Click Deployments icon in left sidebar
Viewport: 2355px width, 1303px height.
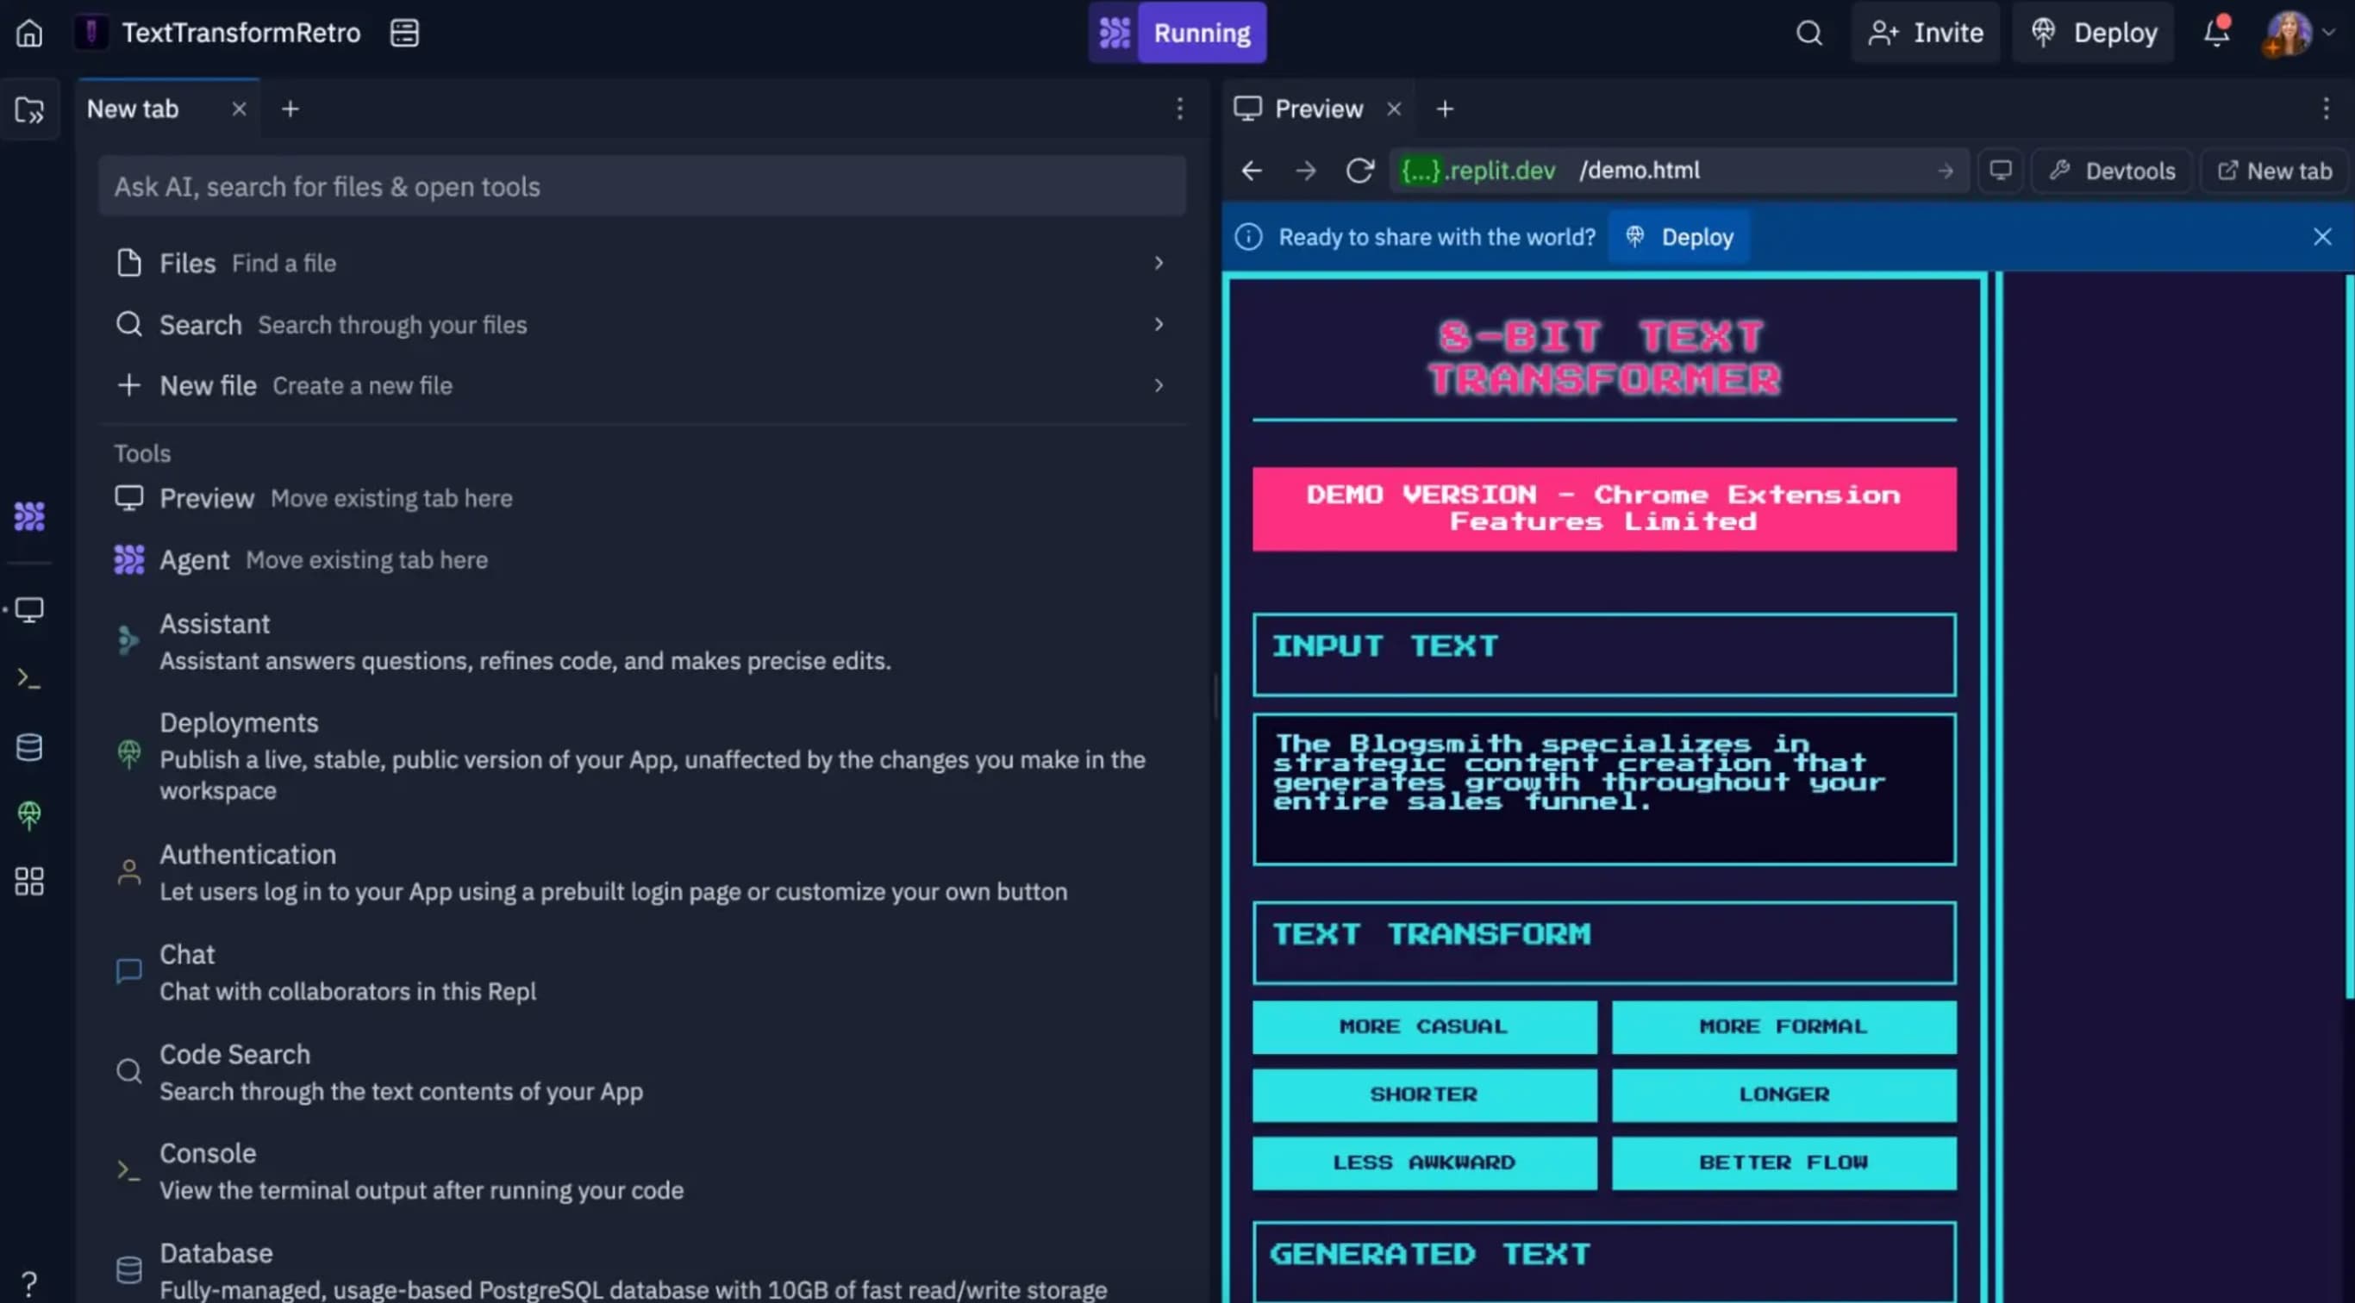pyautogui.click(x=29, y=815)
